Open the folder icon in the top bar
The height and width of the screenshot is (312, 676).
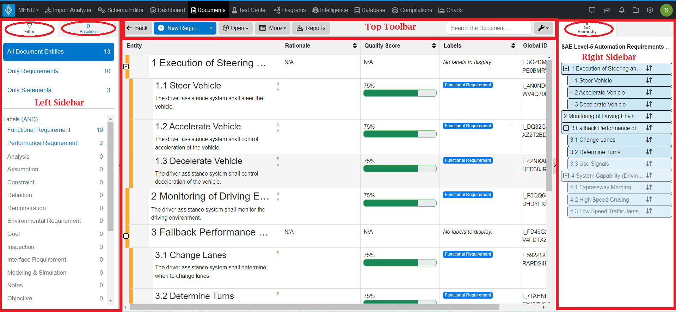(x=636, y=10)
